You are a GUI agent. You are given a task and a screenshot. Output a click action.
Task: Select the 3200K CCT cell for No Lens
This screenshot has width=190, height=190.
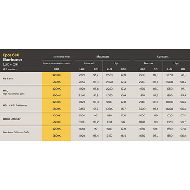click(x=57, y=75)
